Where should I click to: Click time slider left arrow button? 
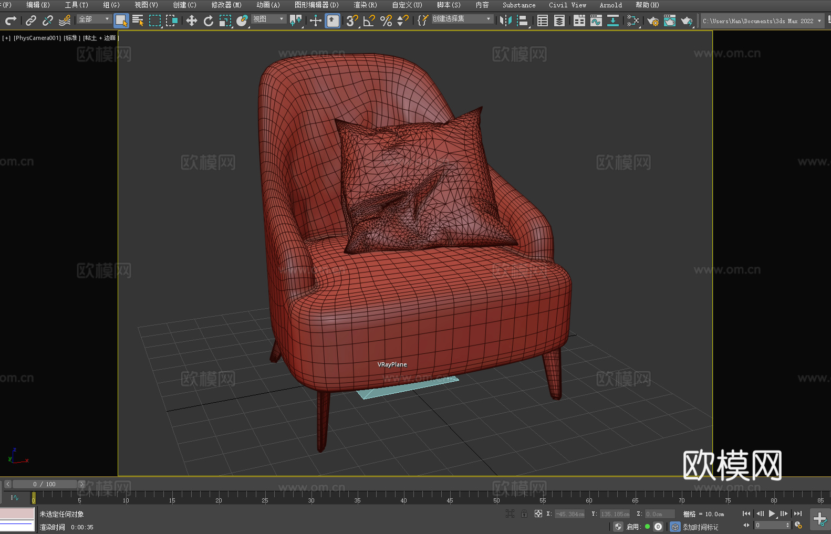pyautogui.click(x=8, y=484)
